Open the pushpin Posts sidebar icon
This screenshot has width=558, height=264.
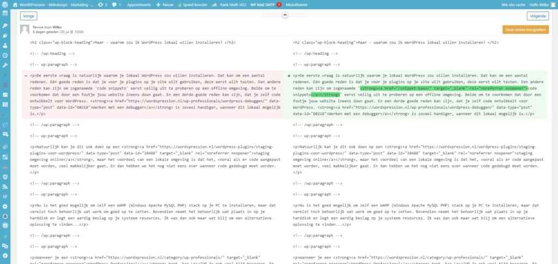click(x=5, y=26)
